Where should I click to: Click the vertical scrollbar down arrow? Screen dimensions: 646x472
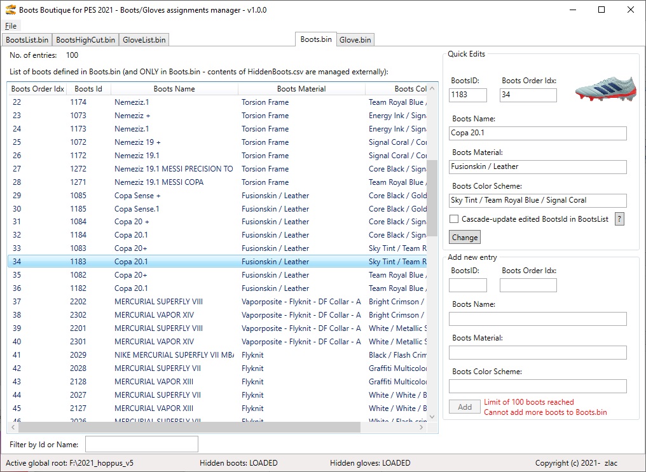tap(432, 417)
